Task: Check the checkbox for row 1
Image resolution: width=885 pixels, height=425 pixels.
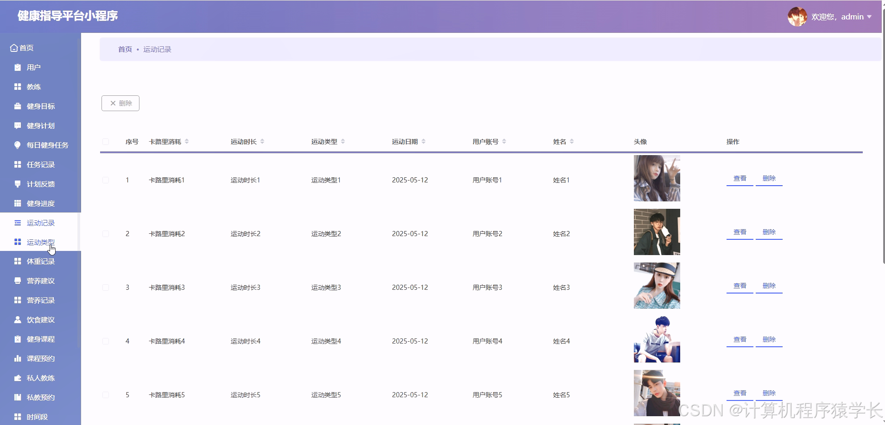Action: pos(106,180)
